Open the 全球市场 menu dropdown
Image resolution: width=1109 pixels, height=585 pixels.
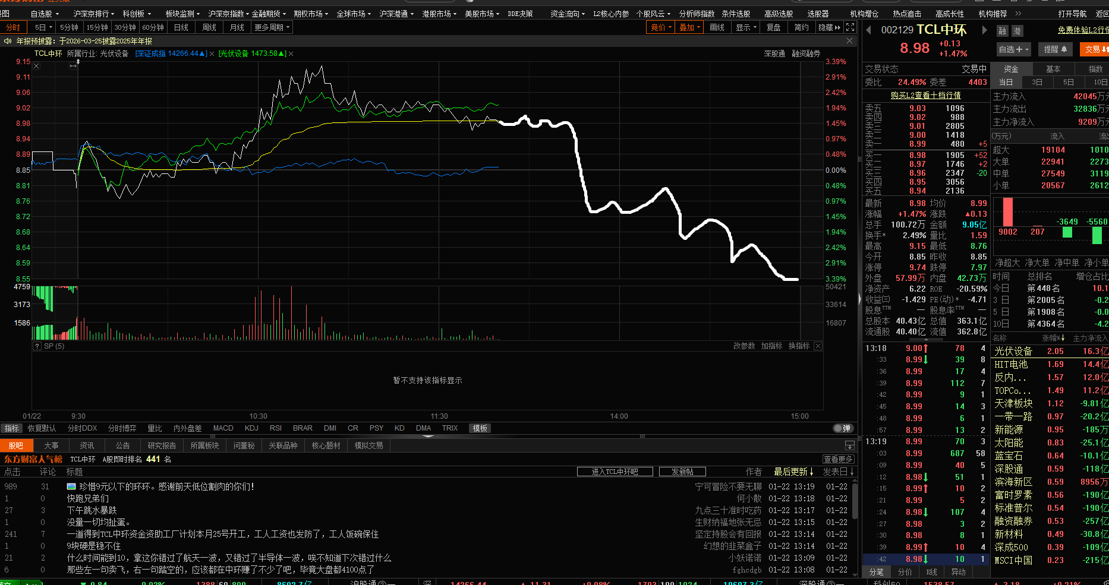click(x=354, y=13)
